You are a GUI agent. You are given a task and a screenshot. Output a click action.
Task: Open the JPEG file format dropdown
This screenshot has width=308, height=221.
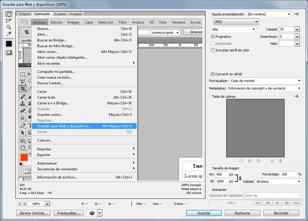coord(236,21)
